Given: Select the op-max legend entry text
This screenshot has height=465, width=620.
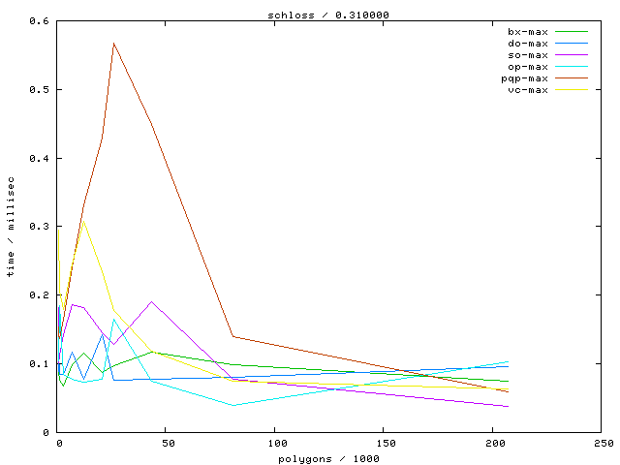Looking at the screenshot, I should (528, 67).
